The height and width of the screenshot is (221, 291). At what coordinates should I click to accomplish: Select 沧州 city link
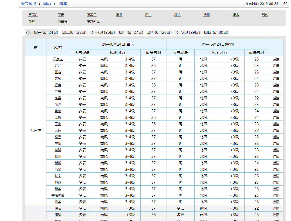click(x=207, y=15)
